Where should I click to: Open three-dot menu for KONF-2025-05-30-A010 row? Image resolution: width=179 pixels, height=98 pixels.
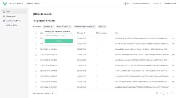(173, 82)
